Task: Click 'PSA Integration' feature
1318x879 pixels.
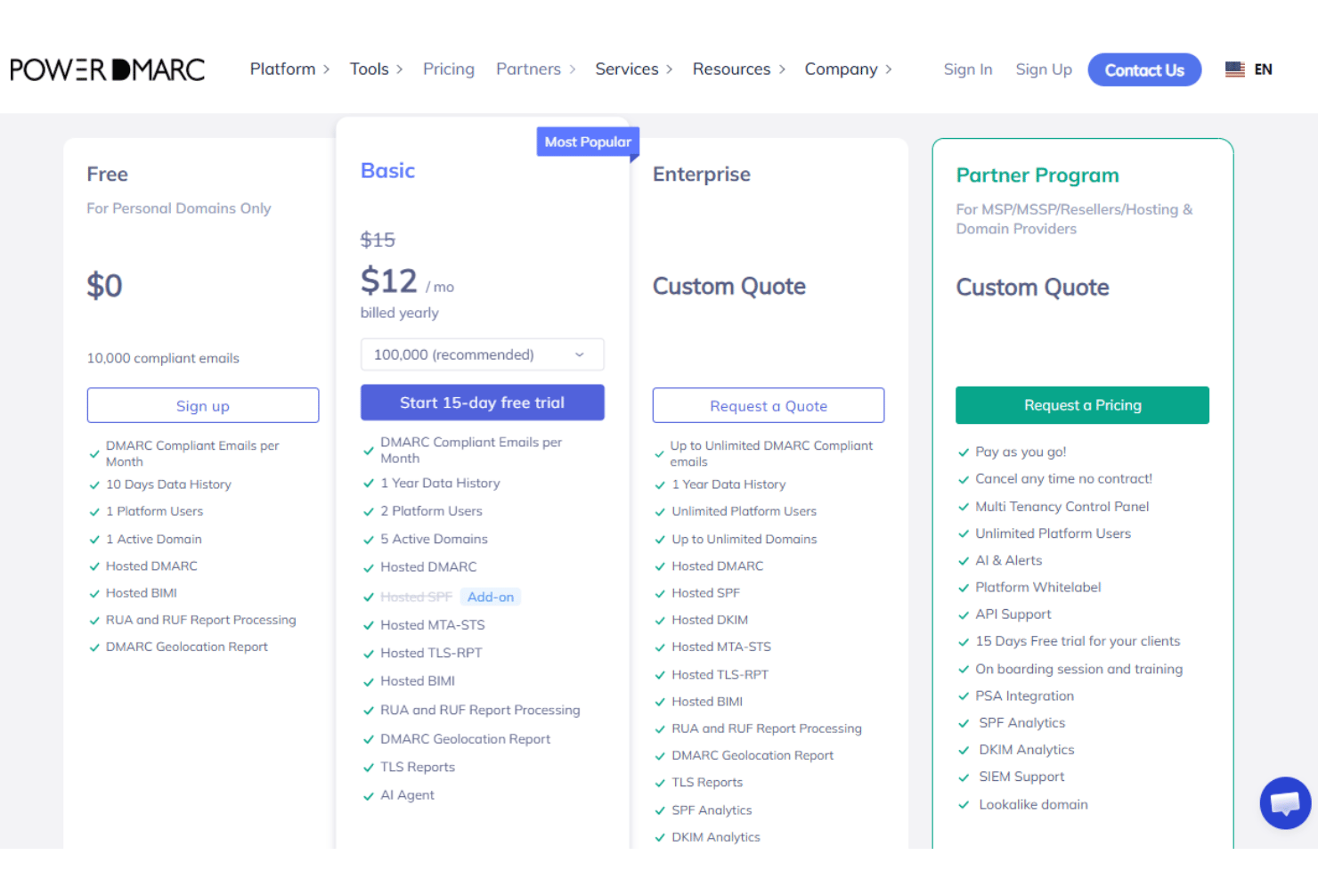Action: click(1024, 696)
